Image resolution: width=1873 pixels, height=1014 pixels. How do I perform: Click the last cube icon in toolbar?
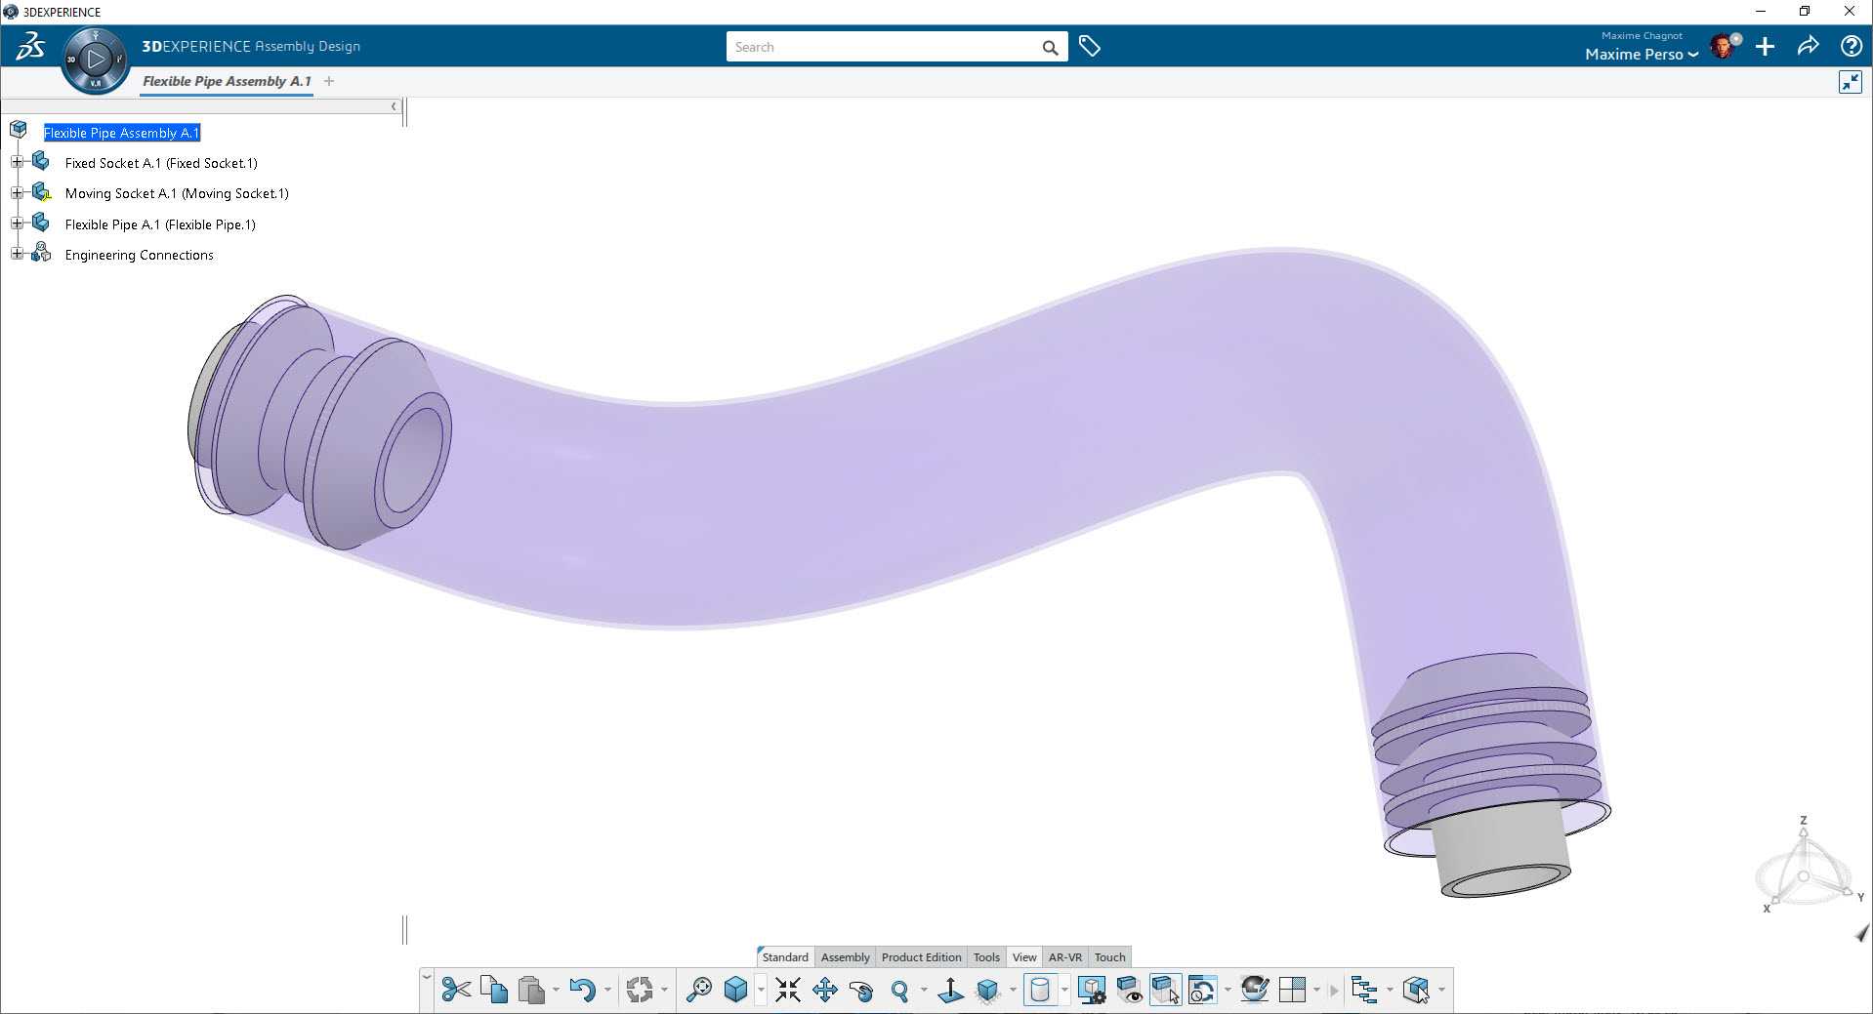pos(1416,990)
